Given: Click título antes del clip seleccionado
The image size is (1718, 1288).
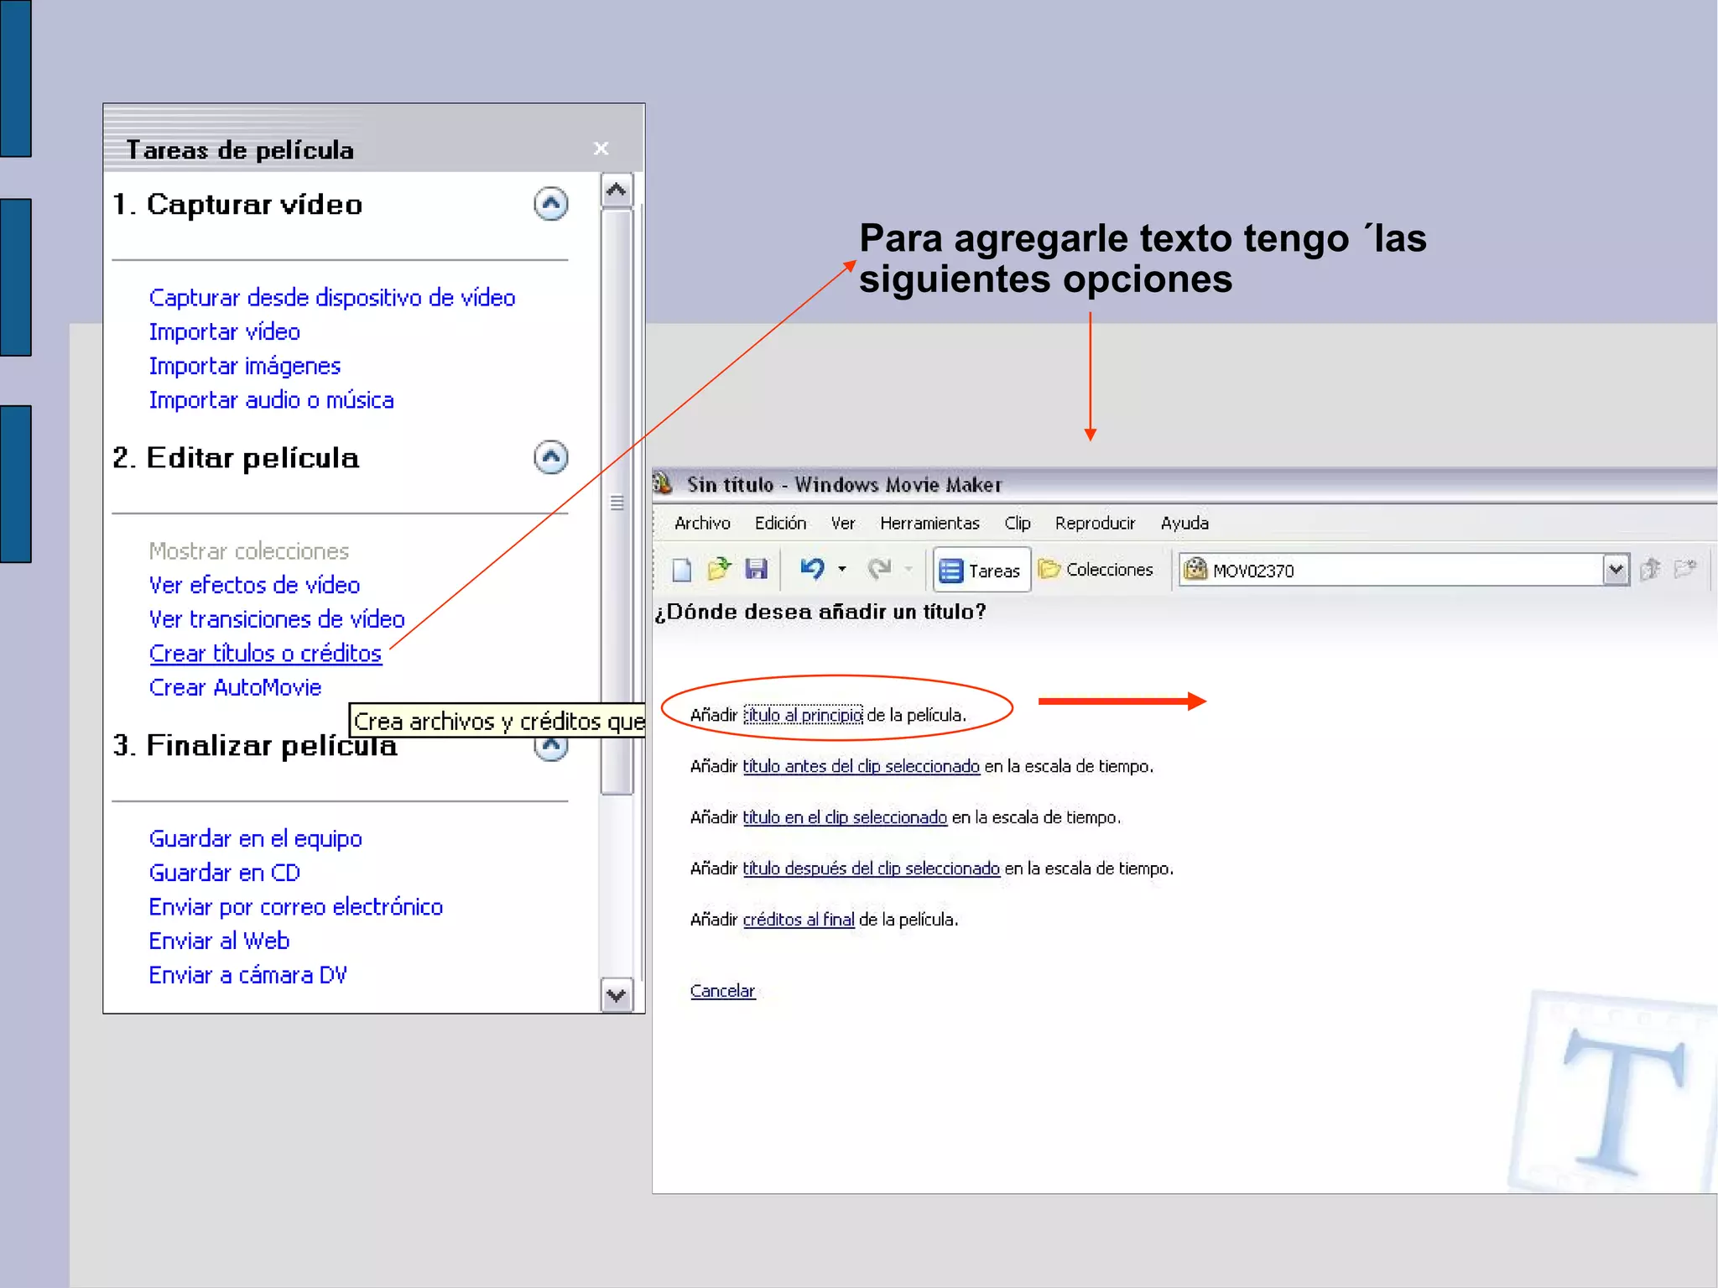Looking at the screenshot, I should tap(862, 766).
